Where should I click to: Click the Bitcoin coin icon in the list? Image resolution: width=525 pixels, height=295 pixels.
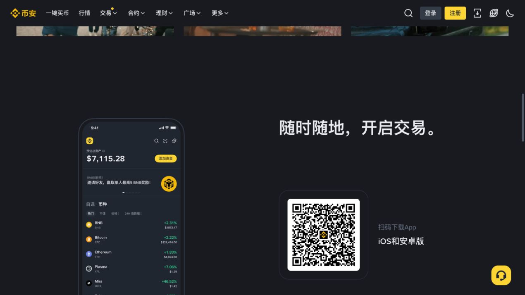(x=89, y=240)
